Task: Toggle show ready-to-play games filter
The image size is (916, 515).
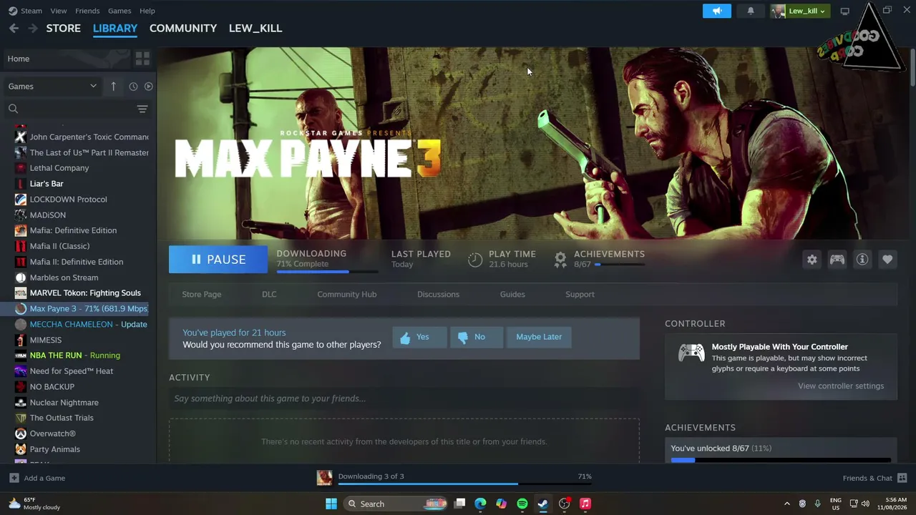Action: (148, 86)
